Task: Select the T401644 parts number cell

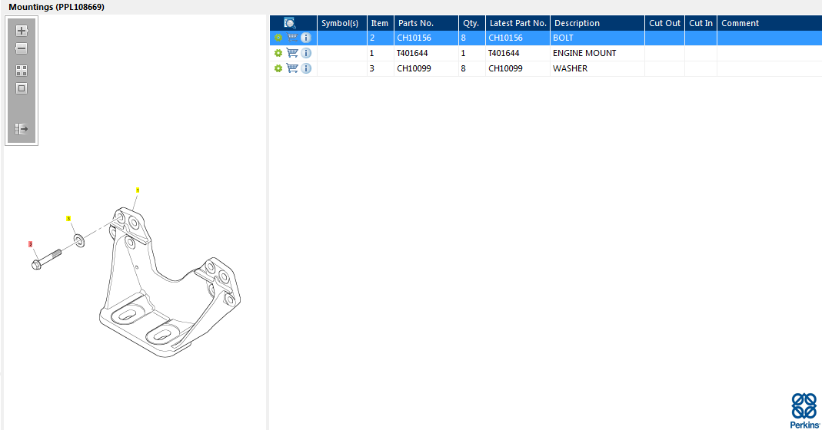Action: pos(426,53)
